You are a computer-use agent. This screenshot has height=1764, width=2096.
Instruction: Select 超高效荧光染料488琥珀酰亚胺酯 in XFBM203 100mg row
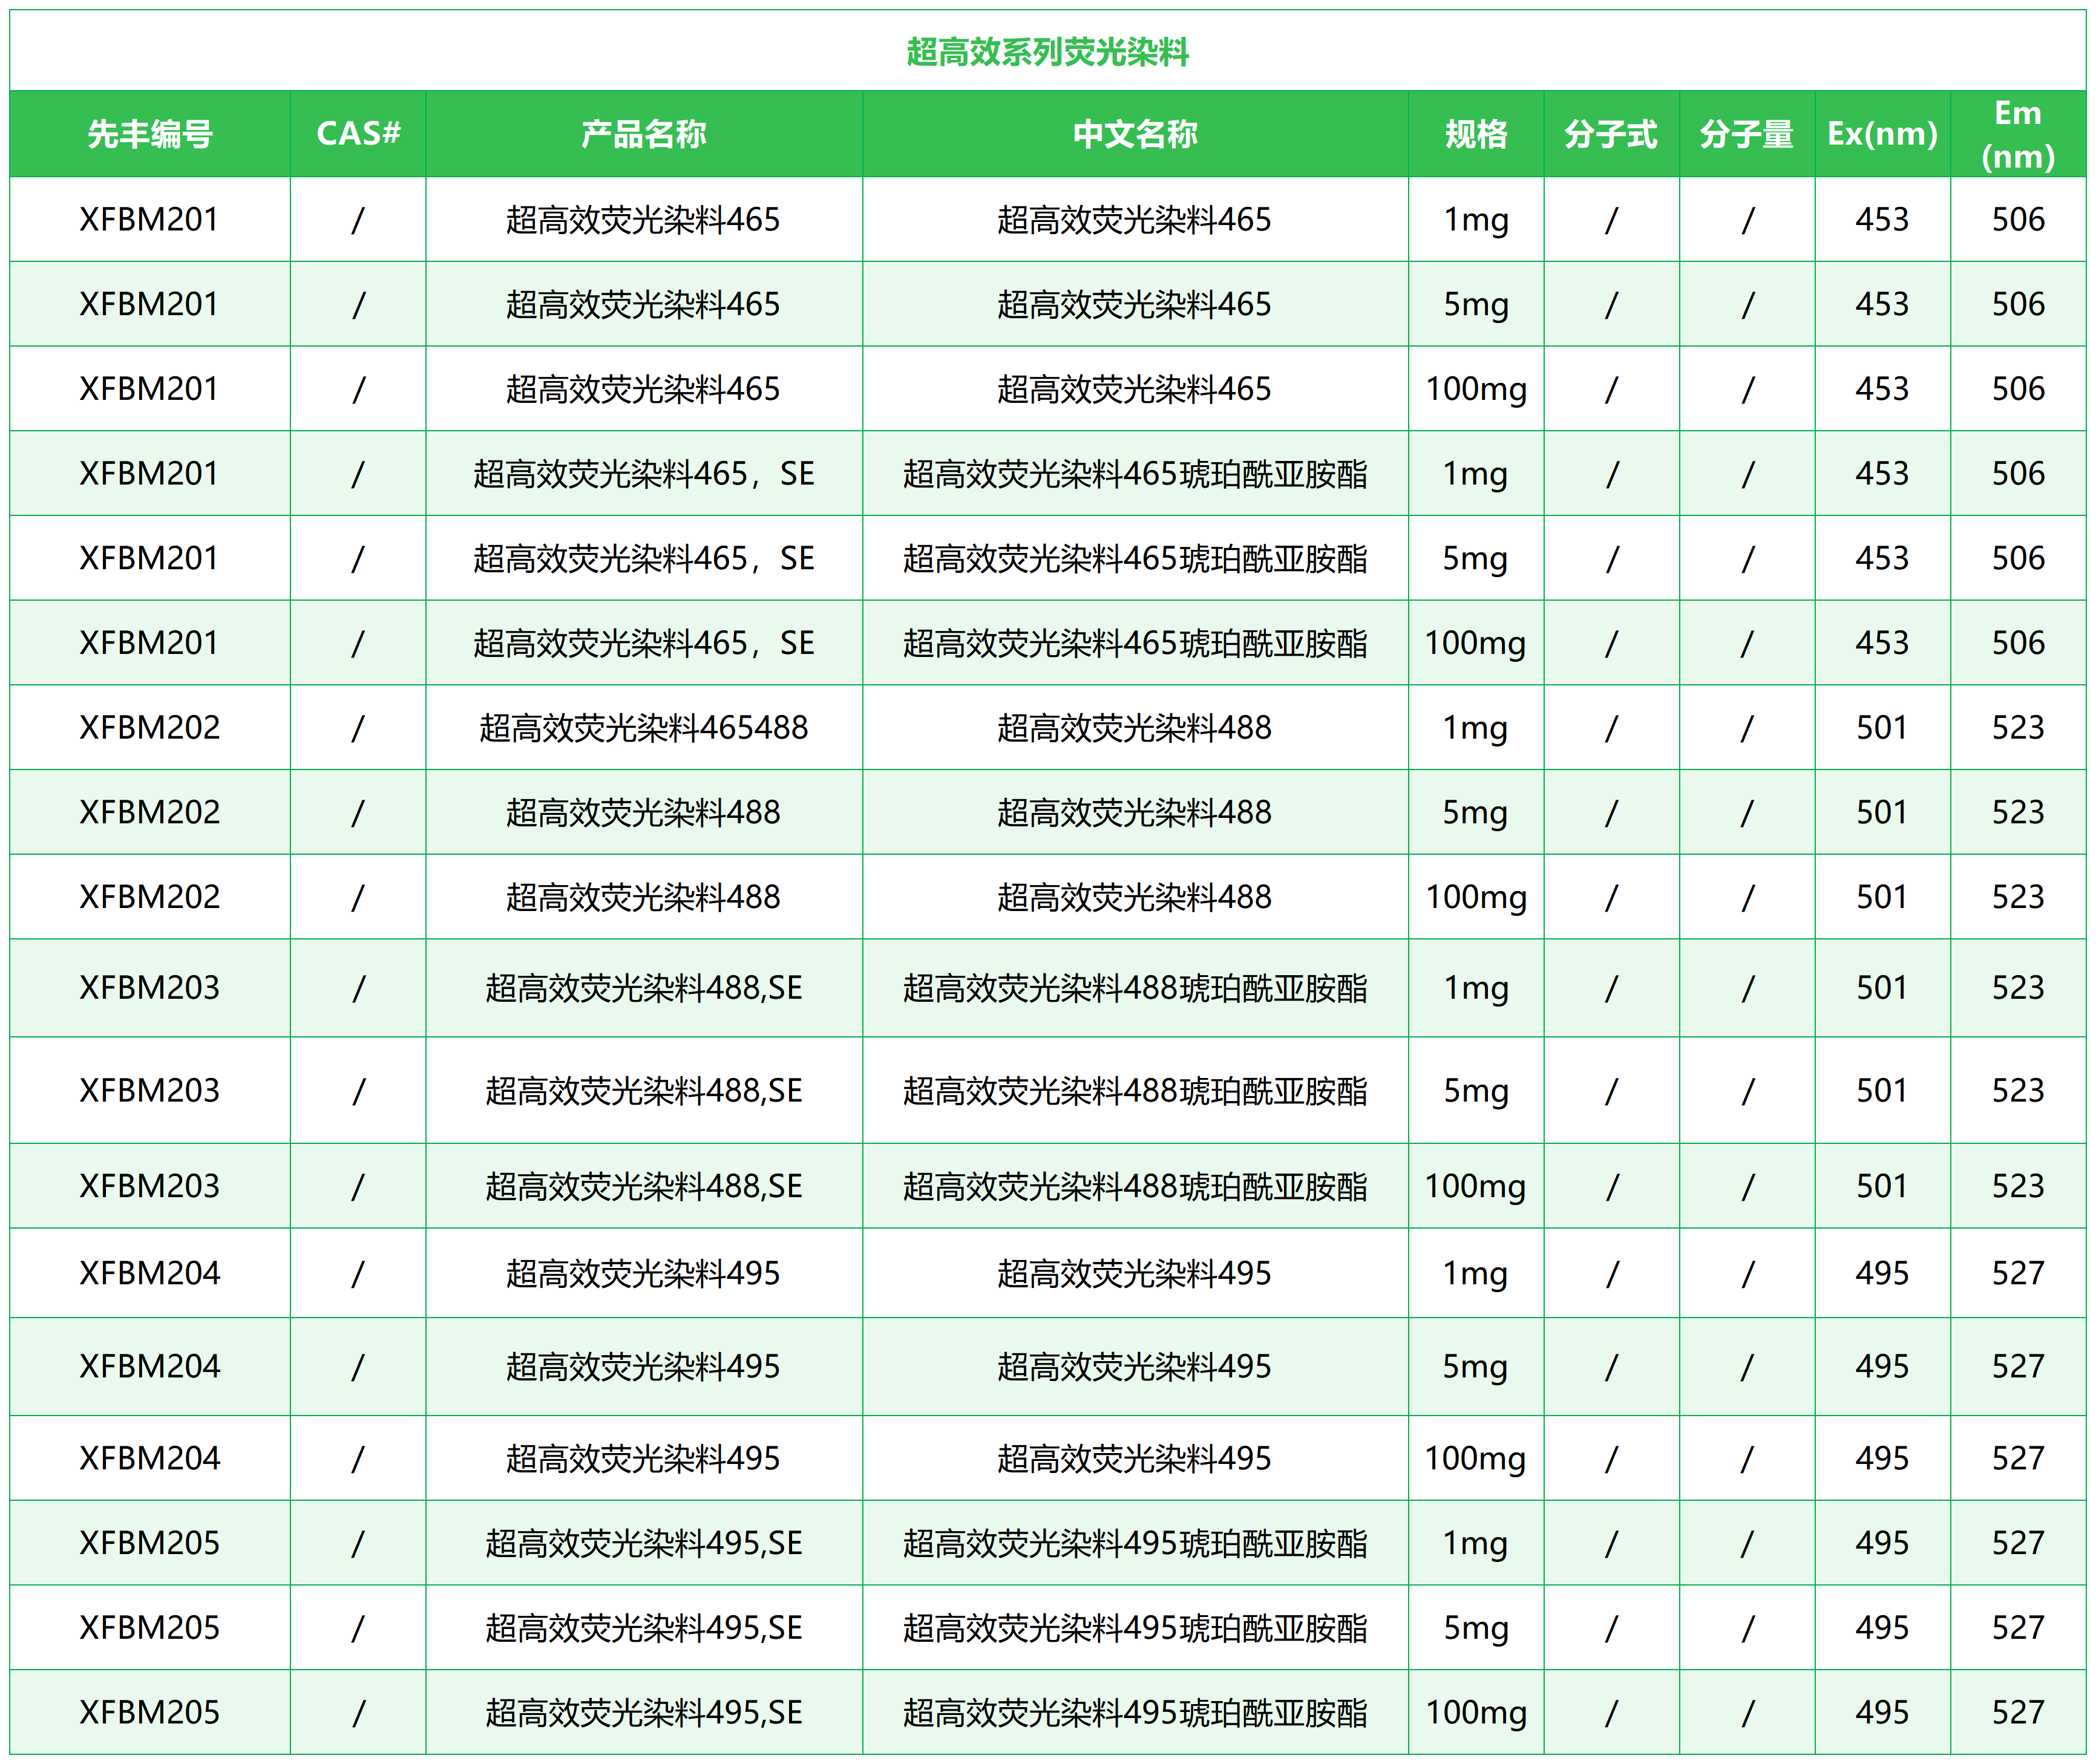(1135, 1186)
